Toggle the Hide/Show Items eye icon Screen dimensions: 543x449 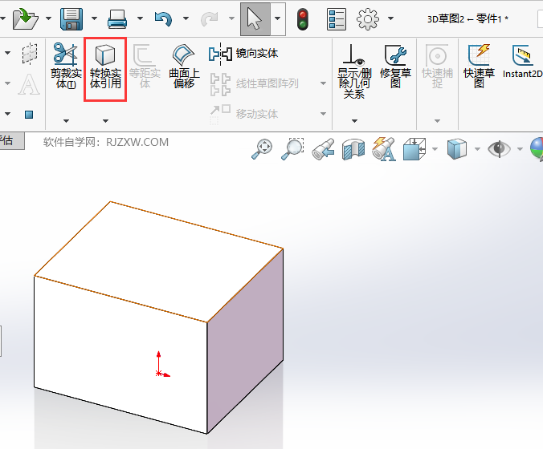pos(499,149)
